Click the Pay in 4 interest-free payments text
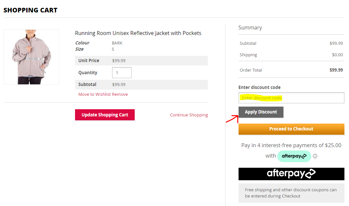 click(291, 145)
